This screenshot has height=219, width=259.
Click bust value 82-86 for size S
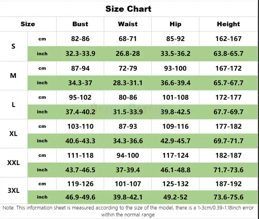80,39
